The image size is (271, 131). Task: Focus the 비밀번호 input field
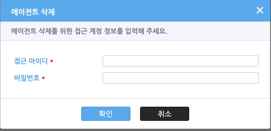tap(181, 78)
